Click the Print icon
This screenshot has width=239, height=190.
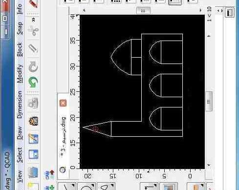[x=33, y=103]
